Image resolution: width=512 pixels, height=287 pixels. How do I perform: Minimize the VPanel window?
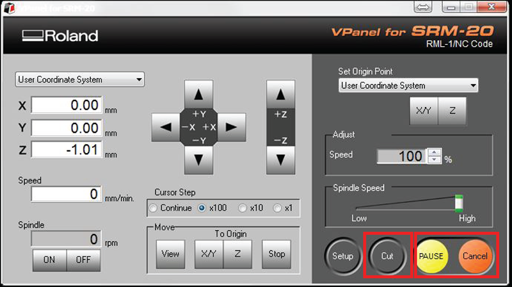(451, 7)
